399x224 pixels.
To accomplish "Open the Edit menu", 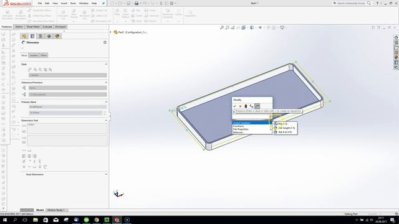I will click(47, 3).
